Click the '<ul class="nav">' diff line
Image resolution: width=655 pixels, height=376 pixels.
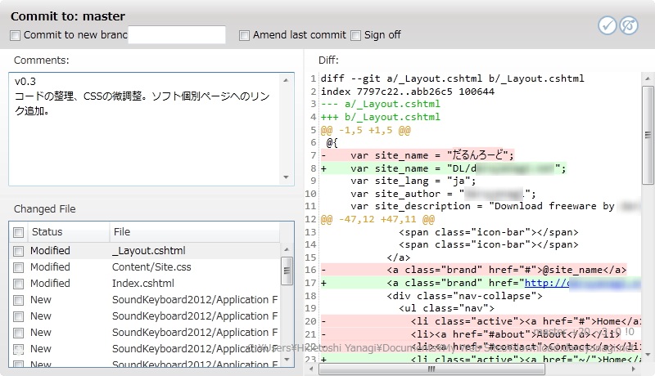(446, 308)
